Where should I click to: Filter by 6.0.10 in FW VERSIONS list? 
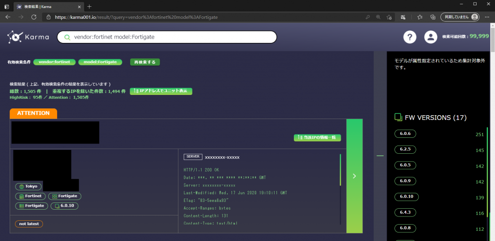tap(407, 197)
